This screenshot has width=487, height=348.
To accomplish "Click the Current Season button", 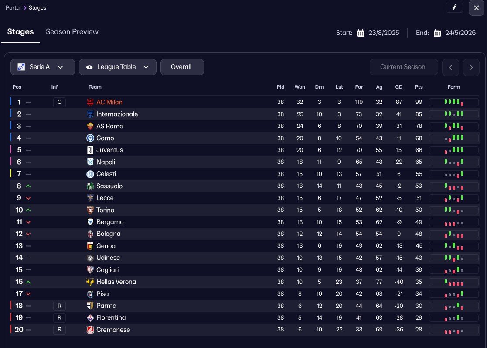I will tap(402, 67).
